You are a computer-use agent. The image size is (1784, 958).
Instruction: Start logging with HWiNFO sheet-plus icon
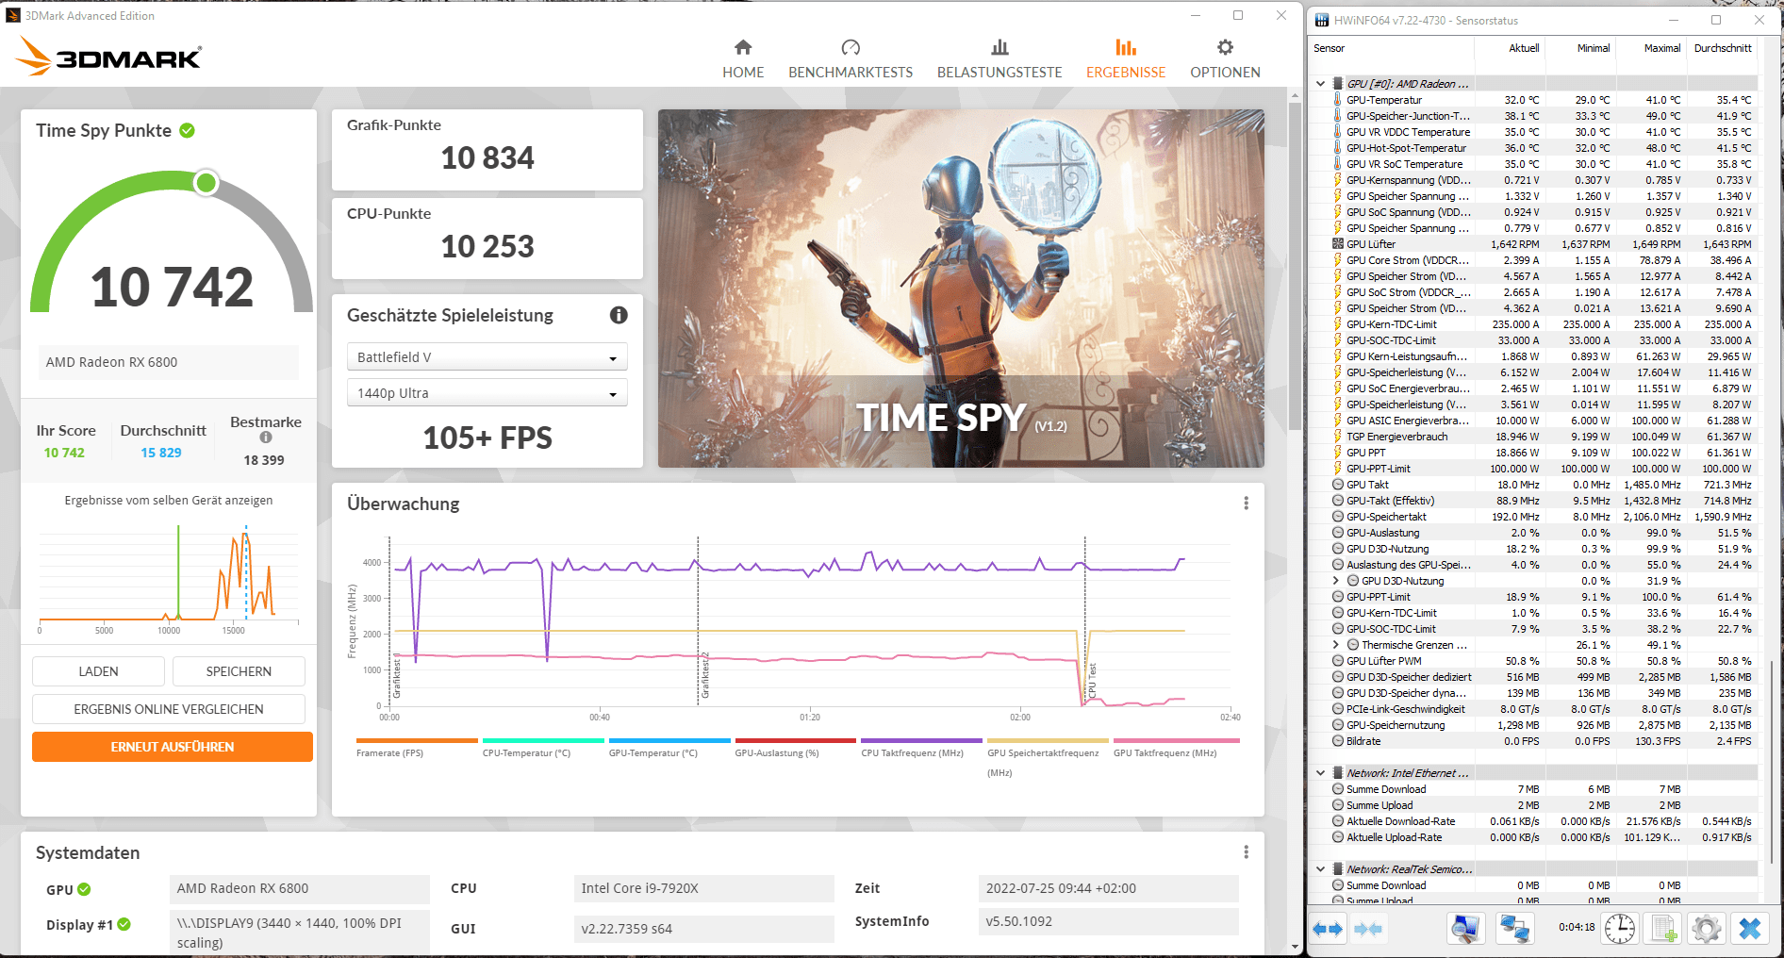(1664, 929)
